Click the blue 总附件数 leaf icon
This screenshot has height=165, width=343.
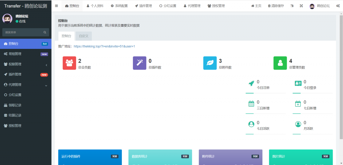(210, 63)
